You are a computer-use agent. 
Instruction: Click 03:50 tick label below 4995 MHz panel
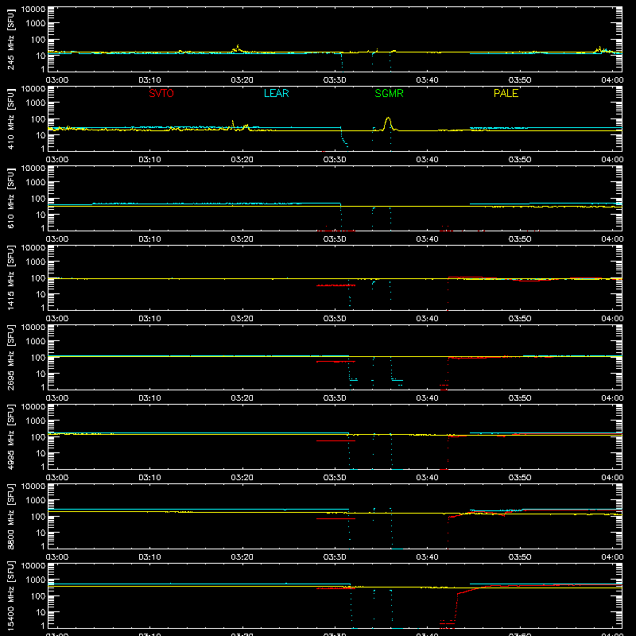click(x=520, y=478)
